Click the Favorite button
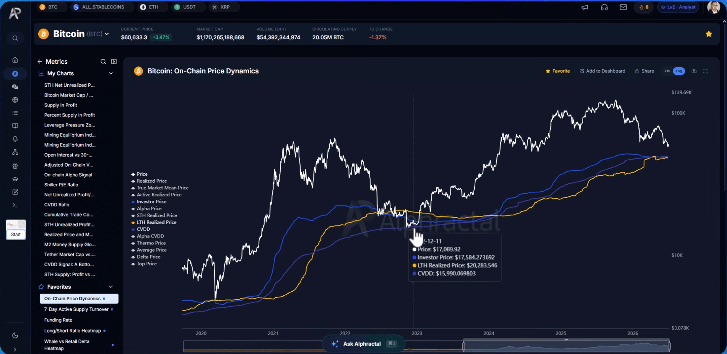 558,71
